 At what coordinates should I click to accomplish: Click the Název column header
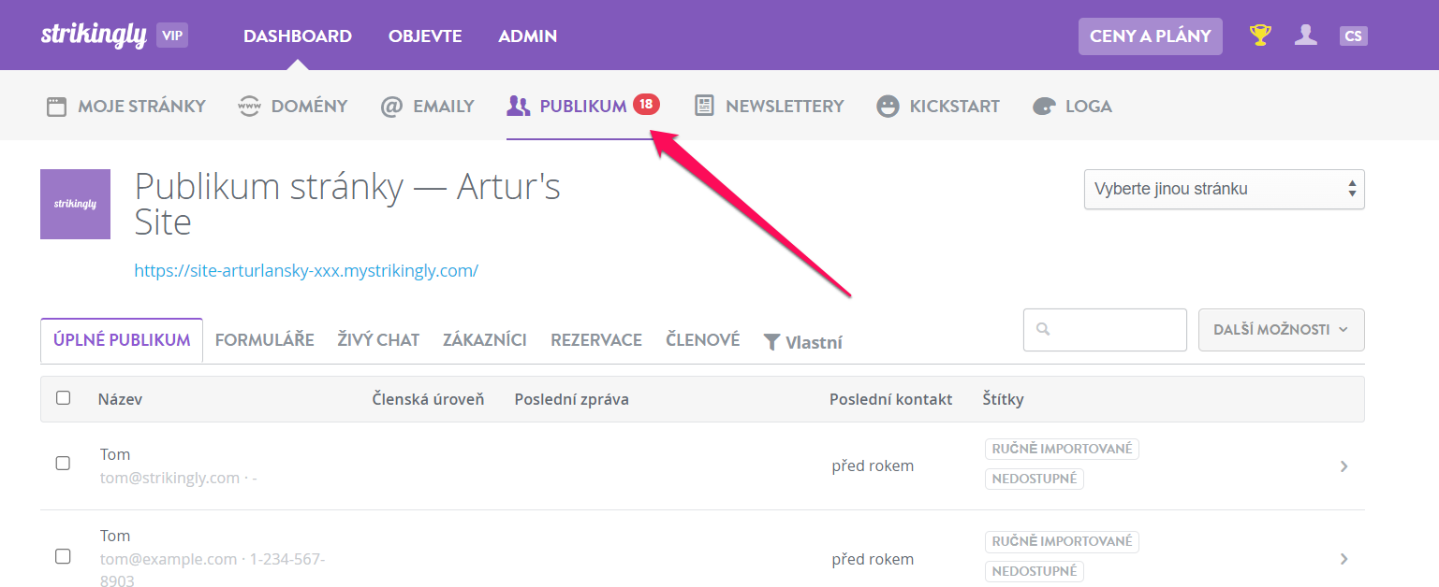coord(120,399)
